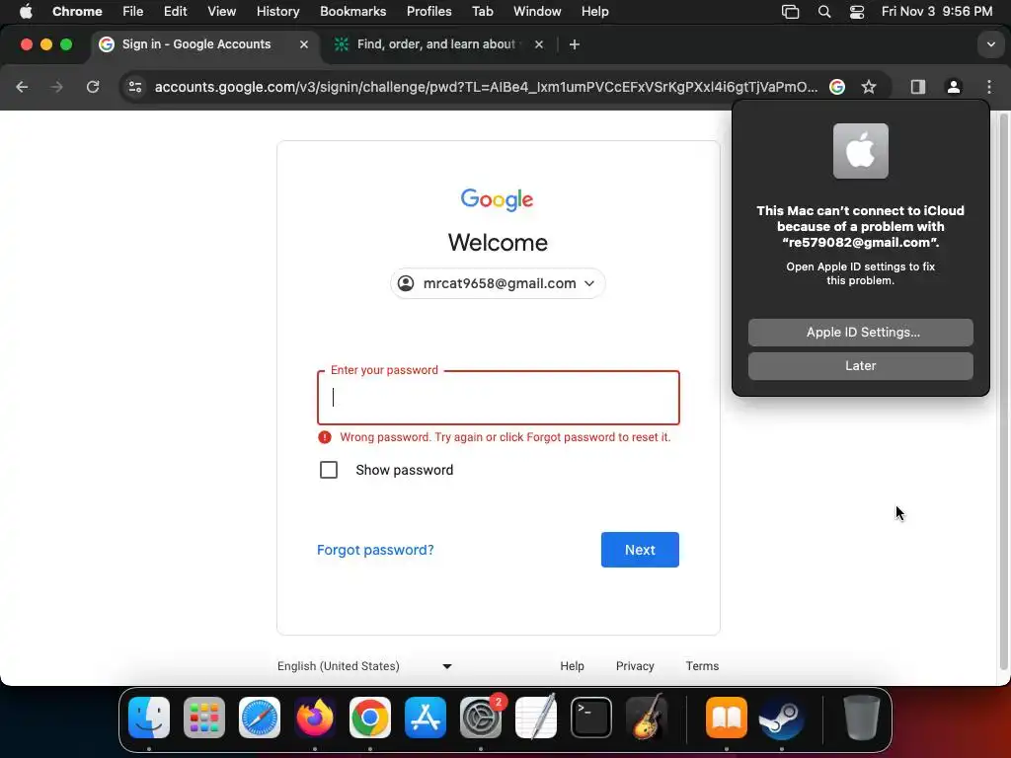Open site information icon in address bar
Screen dimensions: 1011x758
[x=134, y=87]
